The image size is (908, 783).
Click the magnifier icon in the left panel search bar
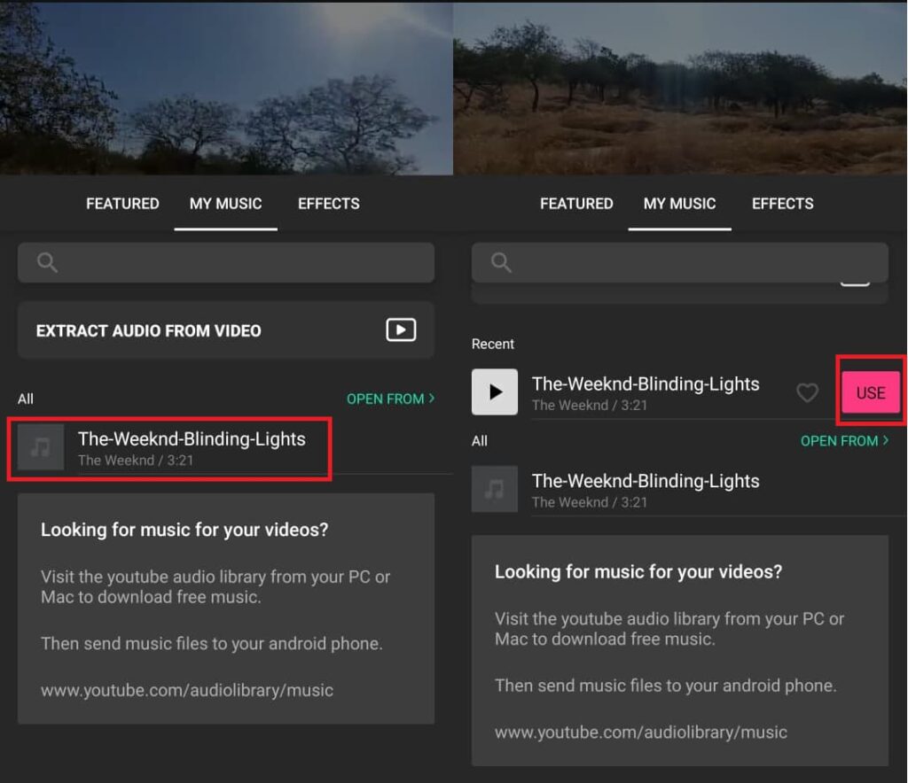click(48, 262)
